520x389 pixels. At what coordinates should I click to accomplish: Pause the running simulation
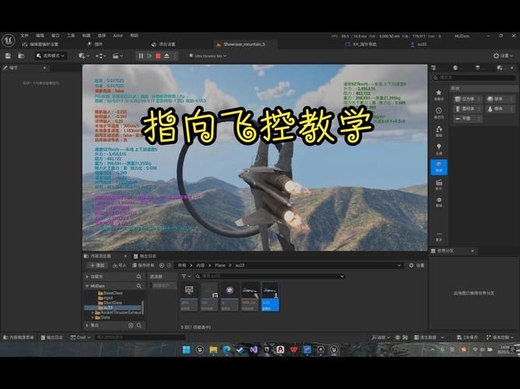click(141, 56)
